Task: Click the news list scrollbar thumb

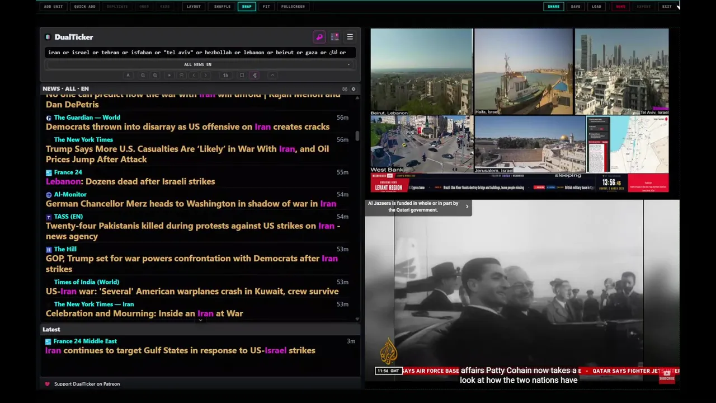Action: (357, 136)
